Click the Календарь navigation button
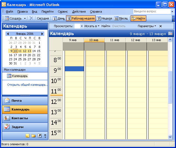Viewport: 176px width, 148px height. [x=25, y=109]
